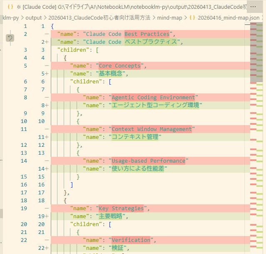Viewport: 266px width, 254px height.
Task: Click removed text "Context Window Management"
Action: point(152,129)
